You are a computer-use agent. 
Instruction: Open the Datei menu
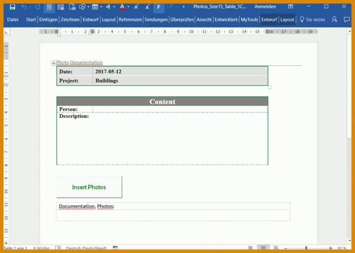(x=13, y=20)
